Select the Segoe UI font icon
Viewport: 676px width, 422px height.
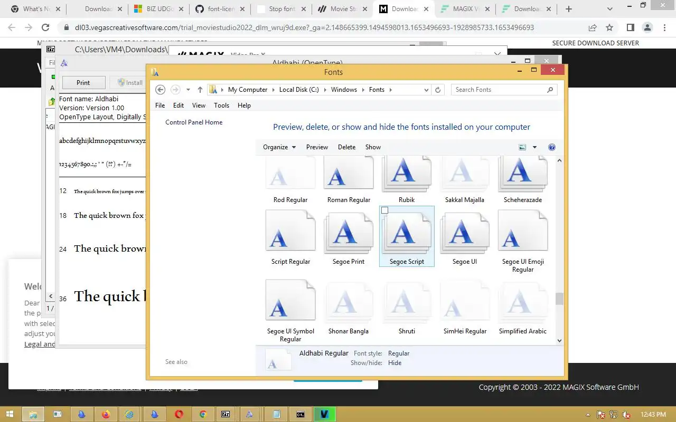click(x=465, y=232)
